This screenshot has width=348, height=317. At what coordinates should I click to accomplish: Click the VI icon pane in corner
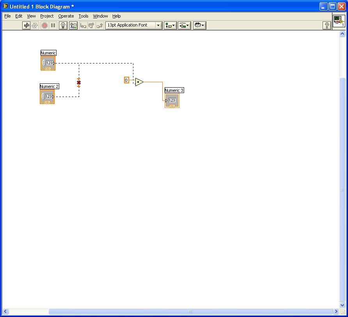point(339,21)
